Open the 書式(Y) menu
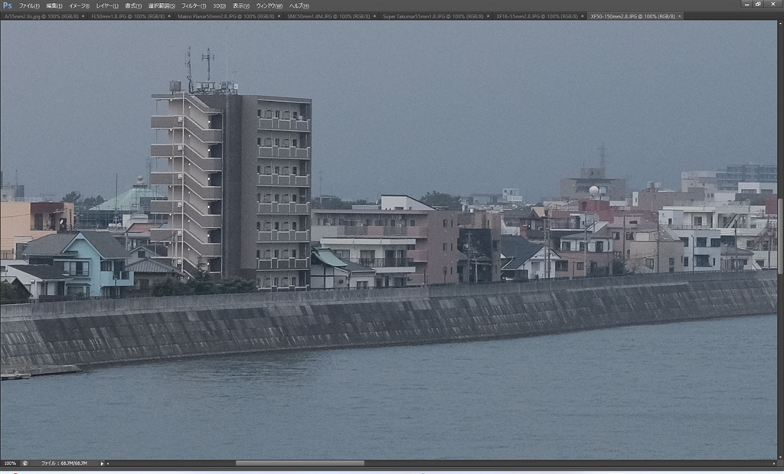This screenshot has height=474, width=784. pos(133,6)
